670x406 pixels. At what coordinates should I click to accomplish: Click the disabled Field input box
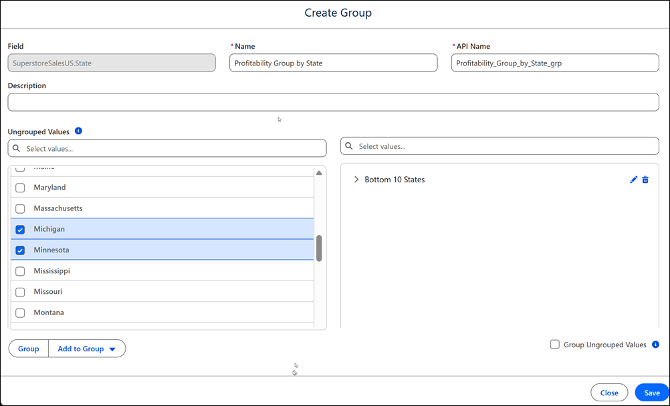[112, 63]
